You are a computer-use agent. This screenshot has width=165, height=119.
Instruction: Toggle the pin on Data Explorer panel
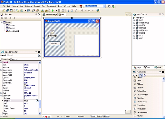[160, 14]
